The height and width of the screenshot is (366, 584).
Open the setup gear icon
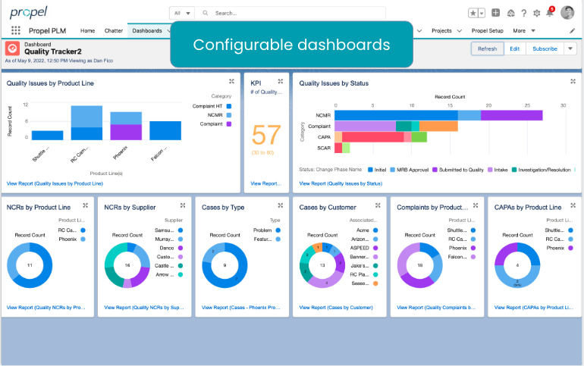537,13
